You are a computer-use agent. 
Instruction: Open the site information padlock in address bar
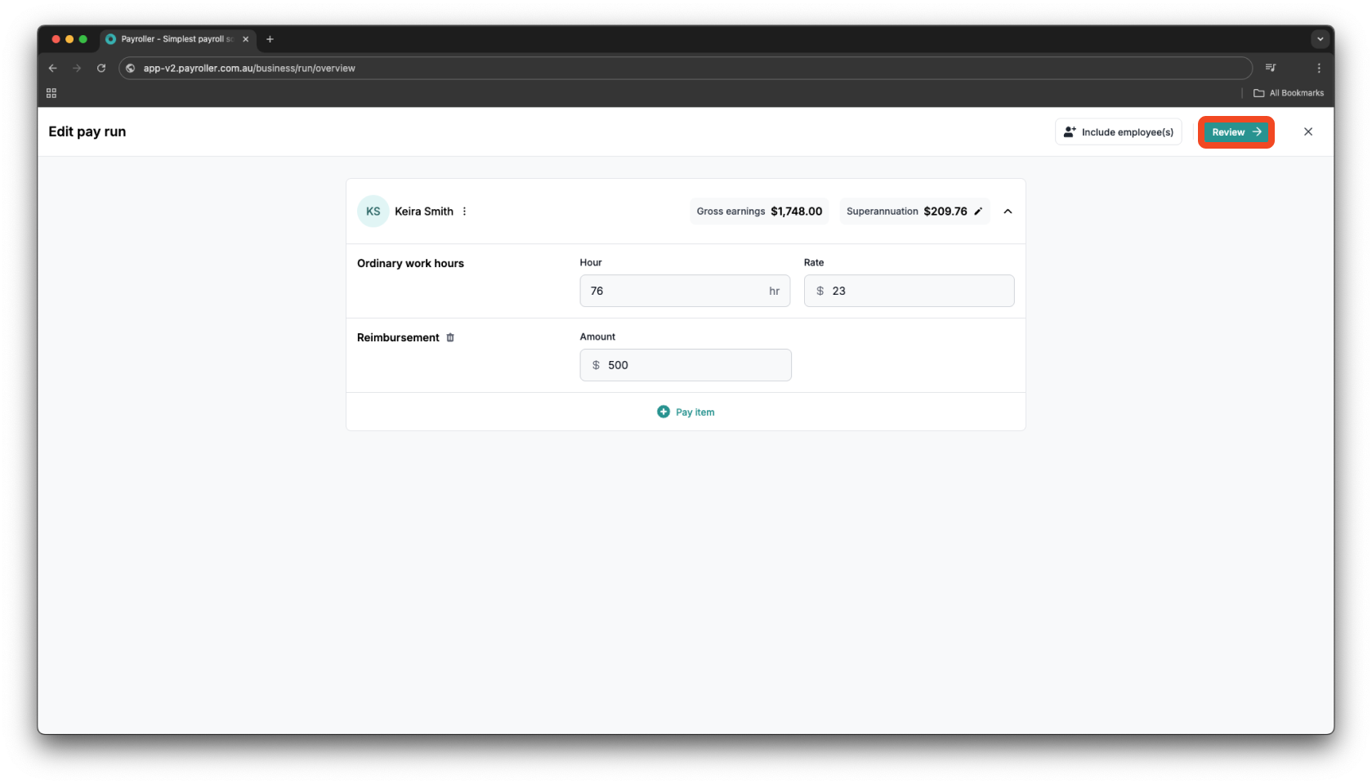tap(131, 68)
